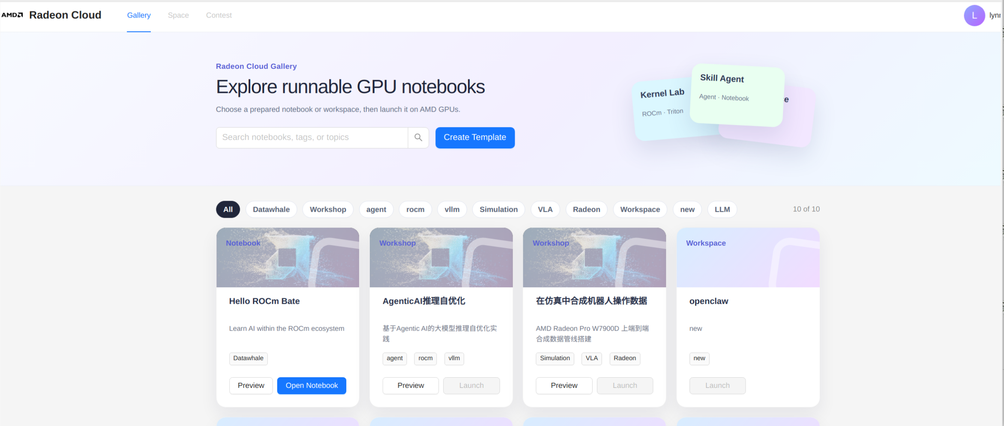
Task: Click the Radeon Cloud brand title
Action: pos(65,15)
